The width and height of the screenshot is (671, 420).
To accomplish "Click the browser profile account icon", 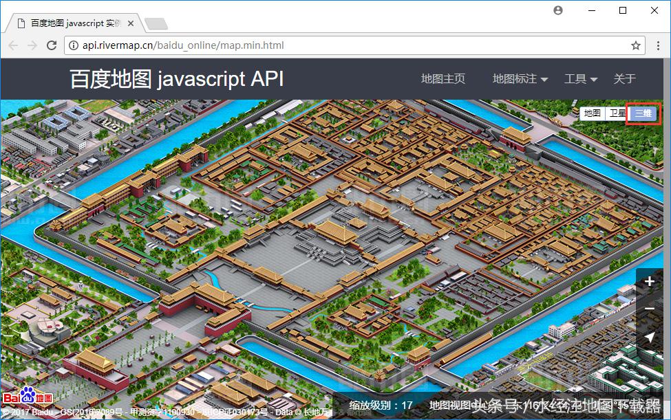I will click(557, 10).
